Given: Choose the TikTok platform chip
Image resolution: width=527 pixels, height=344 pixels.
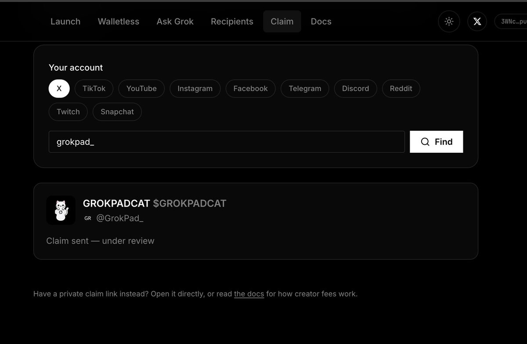Looking at the screenshot, I should (94, 89).
